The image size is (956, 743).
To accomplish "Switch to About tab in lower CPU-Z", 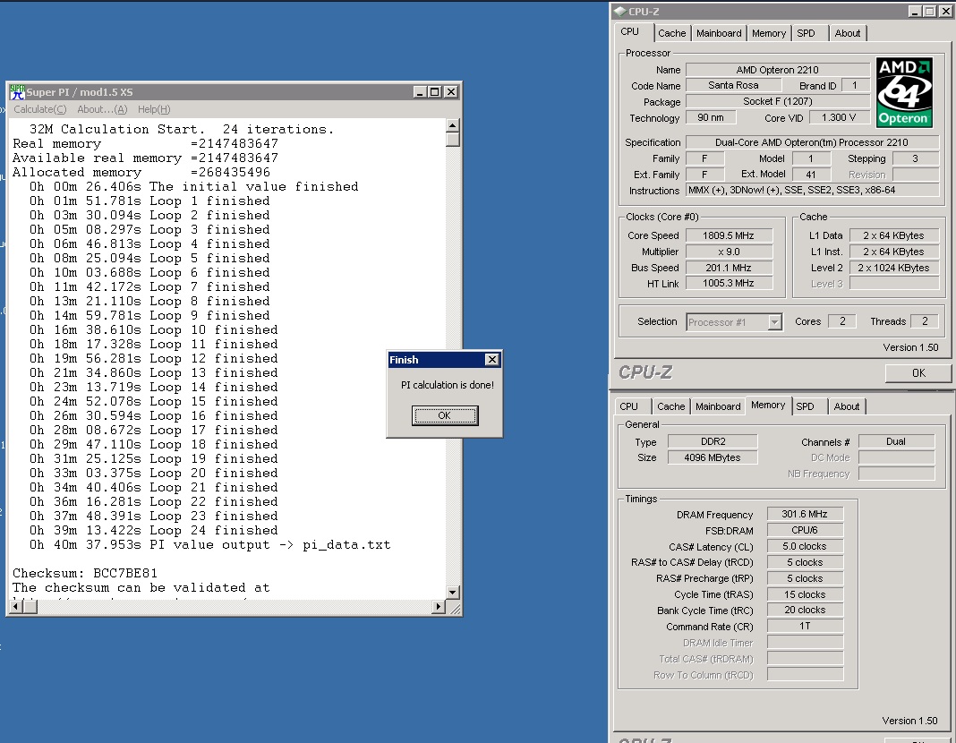I will [x=846, y=406].
